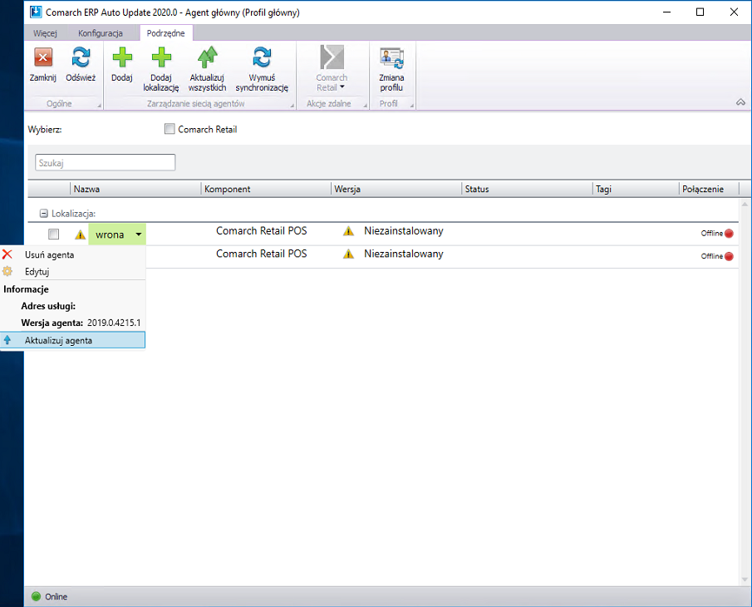The height and width of the screenshot is (607, 752).
Task: Switch to the Konfiguracja tab
Action: pyautogui.click(x=101, y=33)
